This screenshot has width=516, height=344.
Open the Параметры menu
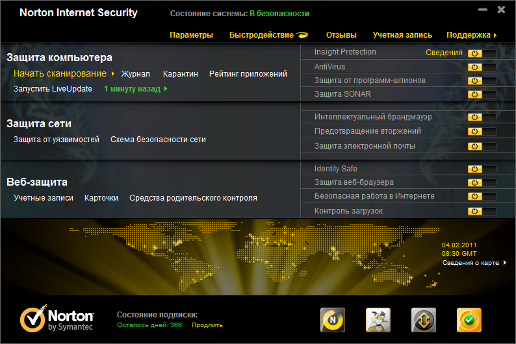point(191,35)
